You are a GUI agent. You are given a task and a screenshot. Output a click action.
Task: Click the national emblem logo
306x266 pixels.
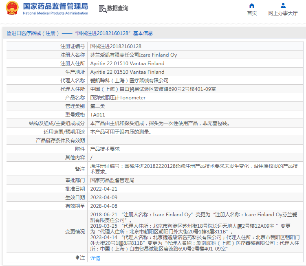click(x=12, y=9)
